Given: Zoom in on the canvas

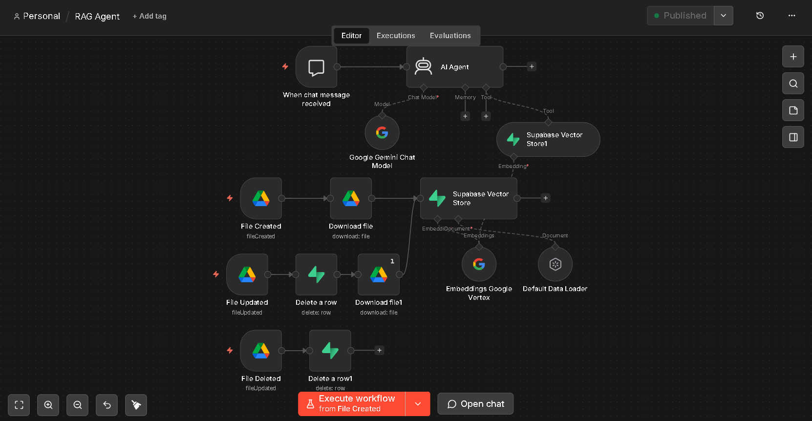Looking at the screenshot, I should pos(48,405).
